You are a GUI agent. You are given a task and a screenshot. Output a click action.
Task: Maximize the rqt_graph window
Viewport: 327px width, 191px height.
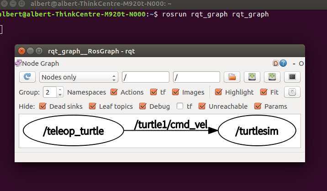click(x=39, y=51)
